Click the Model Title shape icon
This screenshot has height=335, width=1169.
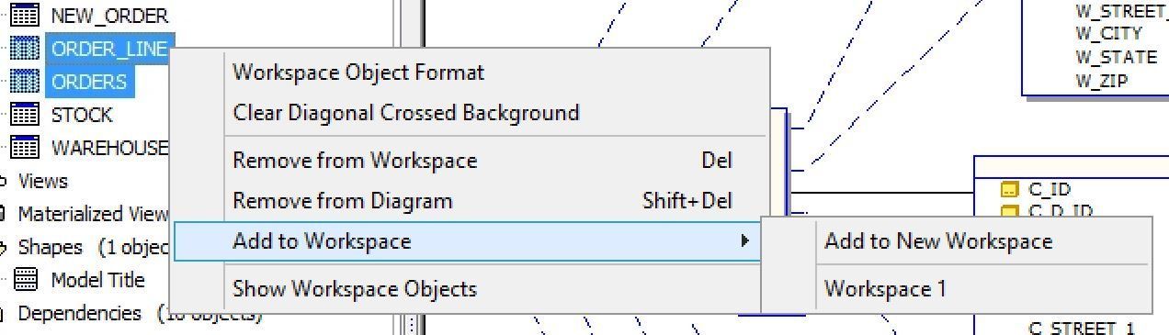coord(26,280)
